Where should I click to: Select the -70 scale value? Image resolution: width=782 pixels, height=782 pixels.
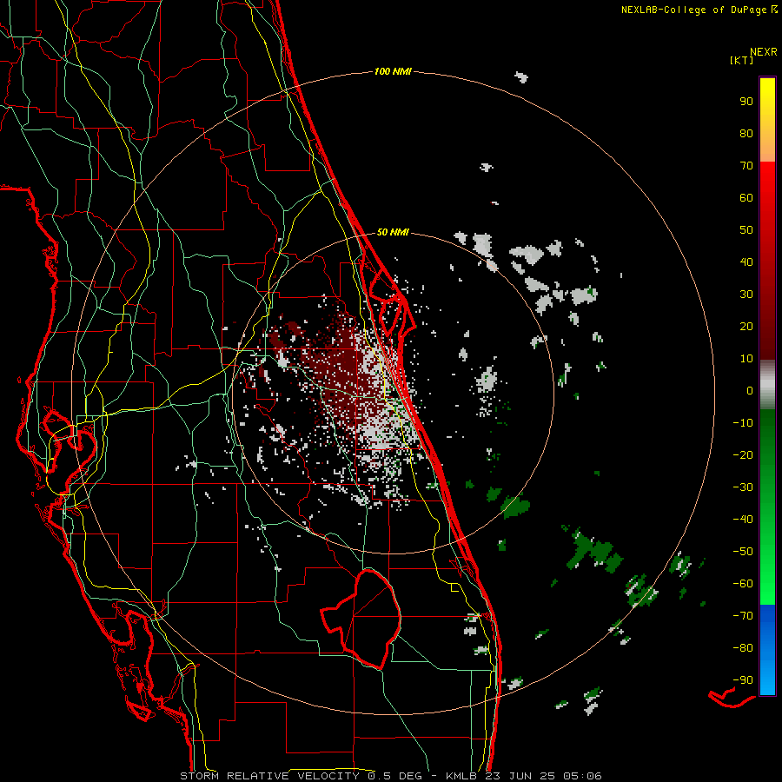(743, 616)
